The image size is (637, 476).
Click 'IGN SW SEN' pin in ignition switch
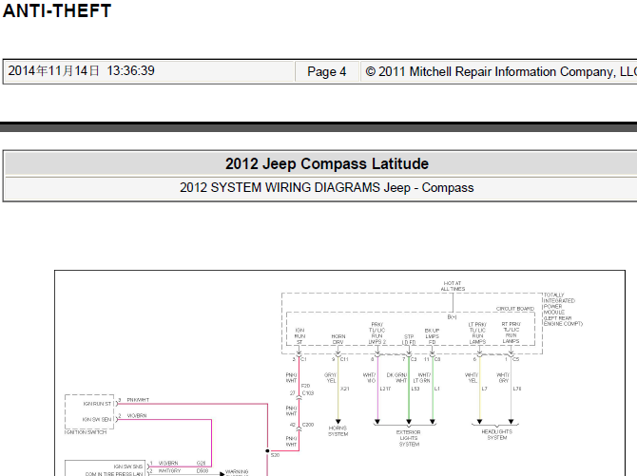[x=97, y=419]
